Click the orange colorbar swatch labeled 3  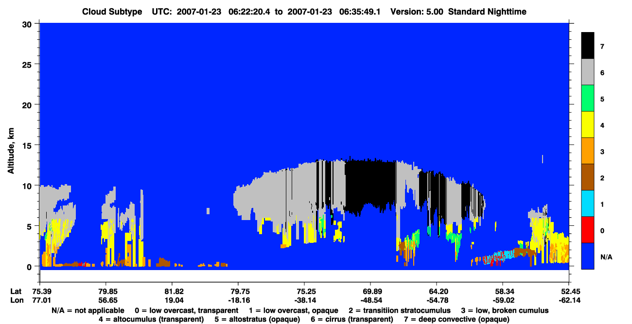[x=588, y=151]
